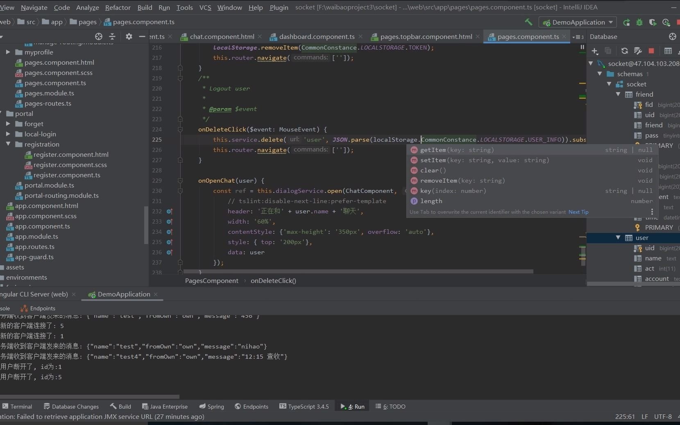Click UTF-8 encoding in status bar
Viewport: 680px width, 425px height.
[x=663, y=416]
